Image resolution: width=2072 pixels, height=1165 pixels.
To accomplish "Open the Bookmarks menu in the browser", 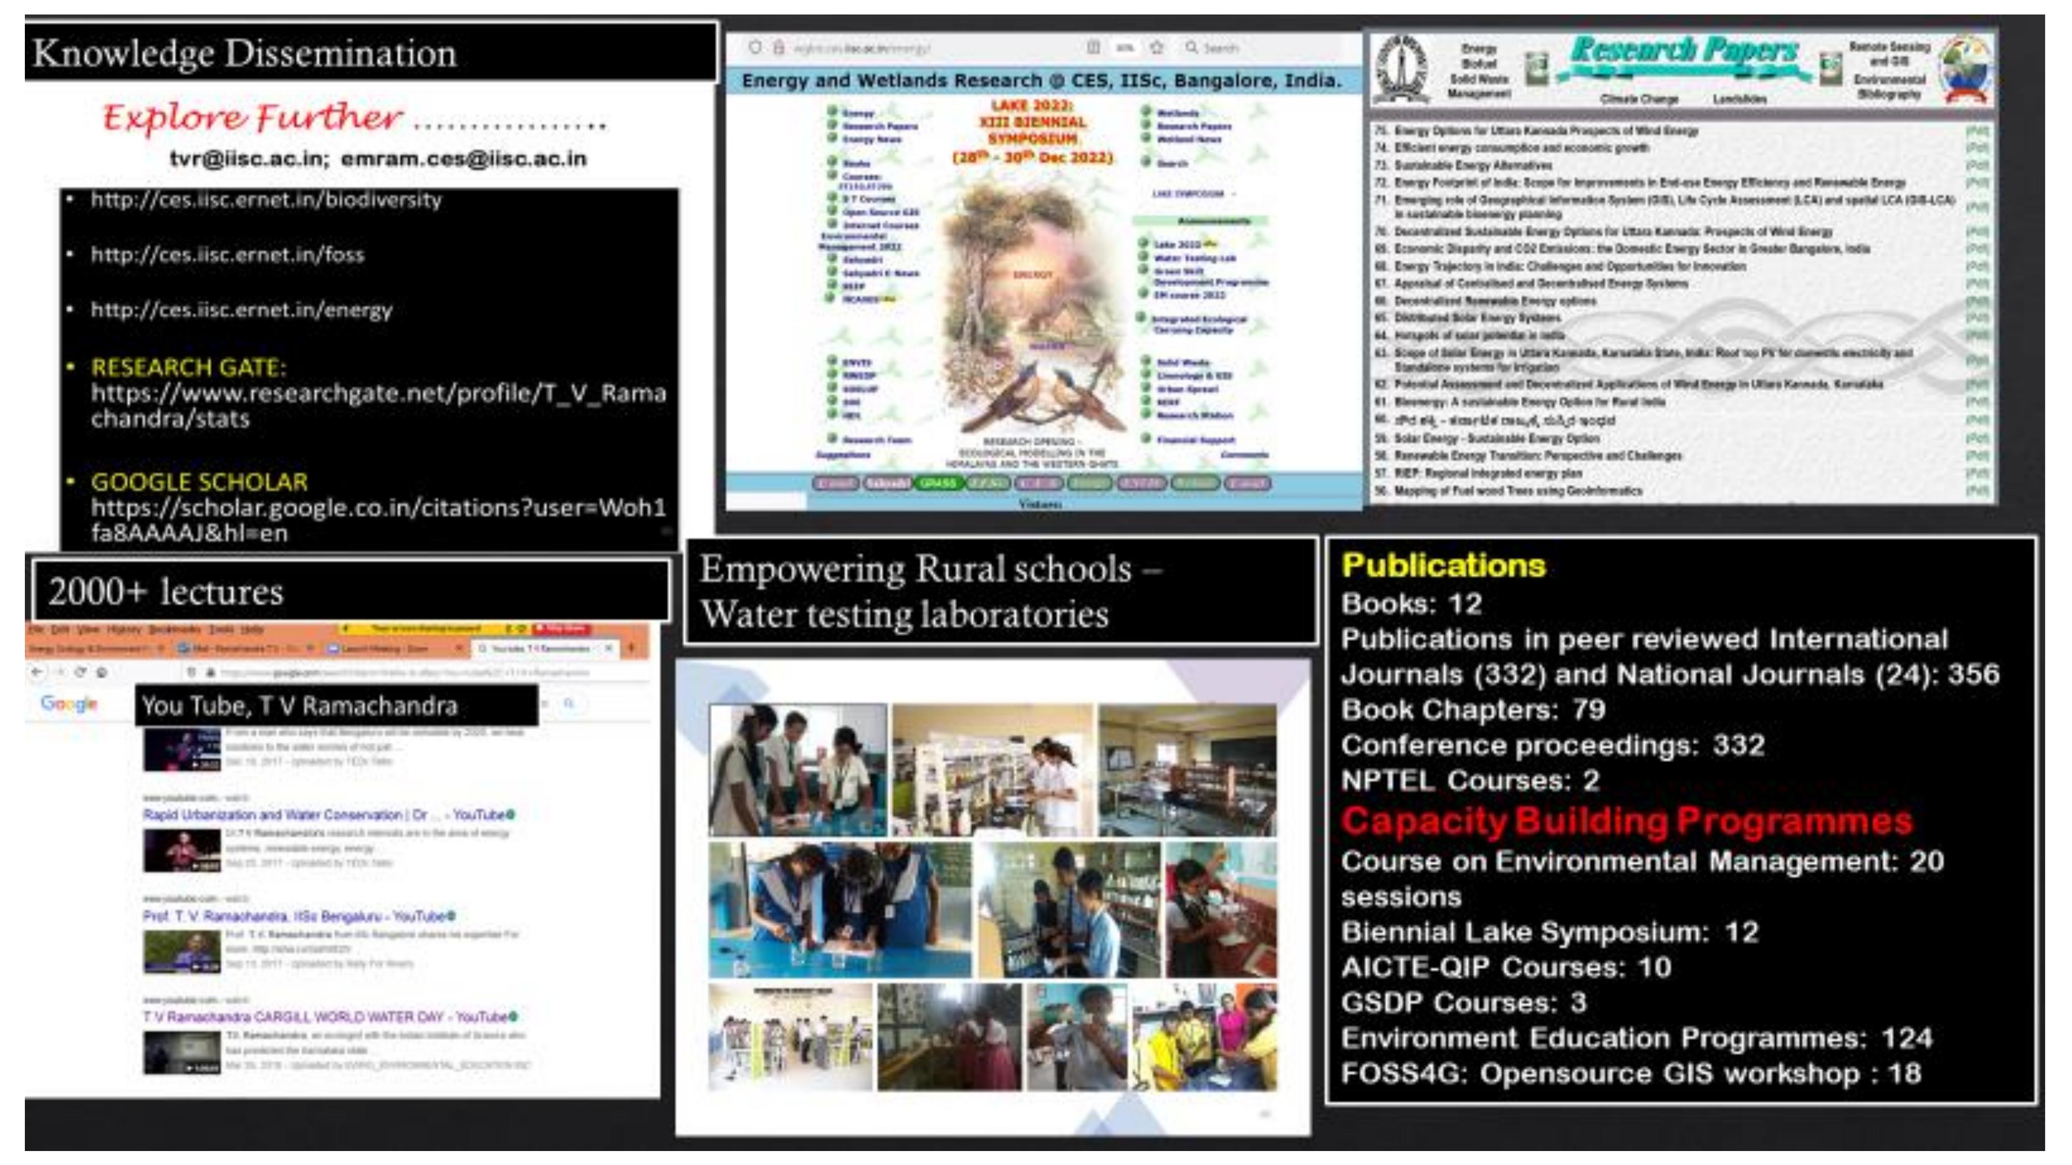I will 173,629.
